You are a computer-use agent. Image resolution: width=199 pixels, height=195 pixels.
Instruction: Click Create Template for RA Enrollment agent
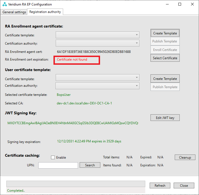coord(165,33)
